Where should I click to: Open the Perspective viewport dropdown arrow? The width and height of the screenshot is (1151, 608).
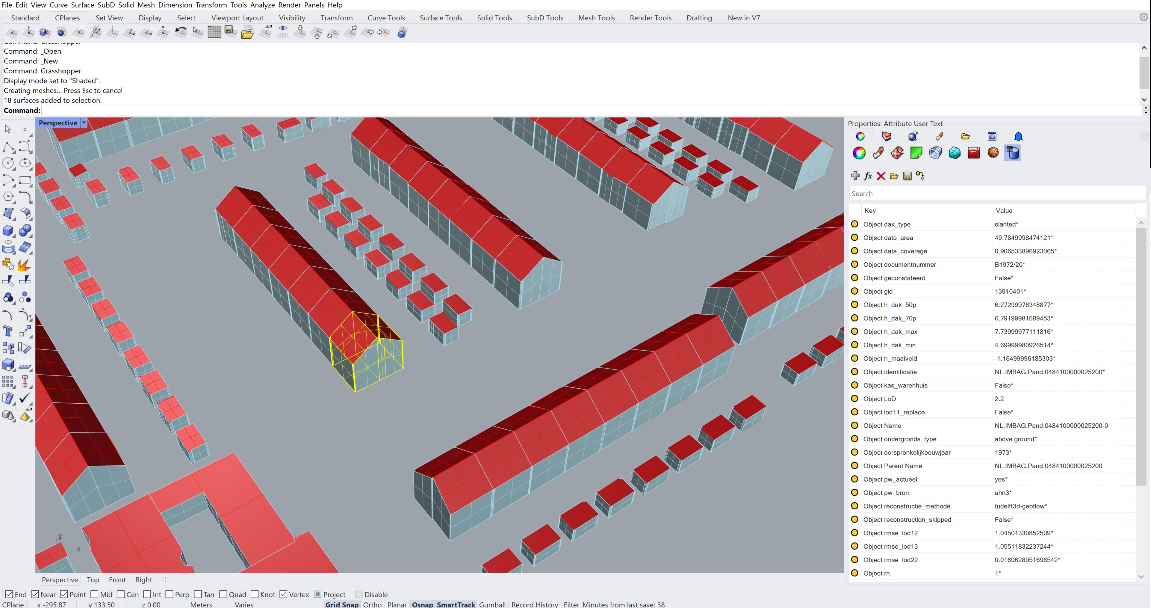84,123
